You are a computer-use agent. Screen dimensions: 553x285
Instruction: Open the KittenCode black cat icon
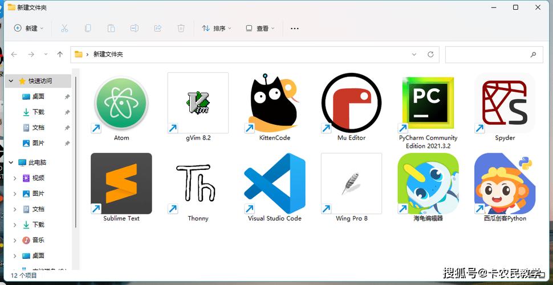[275, 103]
